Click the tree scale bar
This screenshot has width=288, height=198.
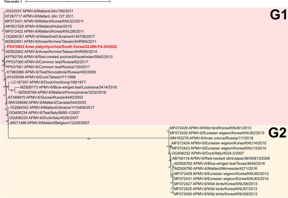pos(68,2)
